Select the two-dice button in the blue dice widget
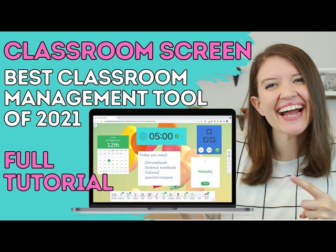336x252 pixels. (209, 150)
